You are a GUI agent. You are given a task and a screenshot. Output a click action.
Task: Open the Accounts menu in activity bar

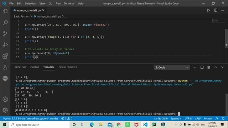point(5,99)
